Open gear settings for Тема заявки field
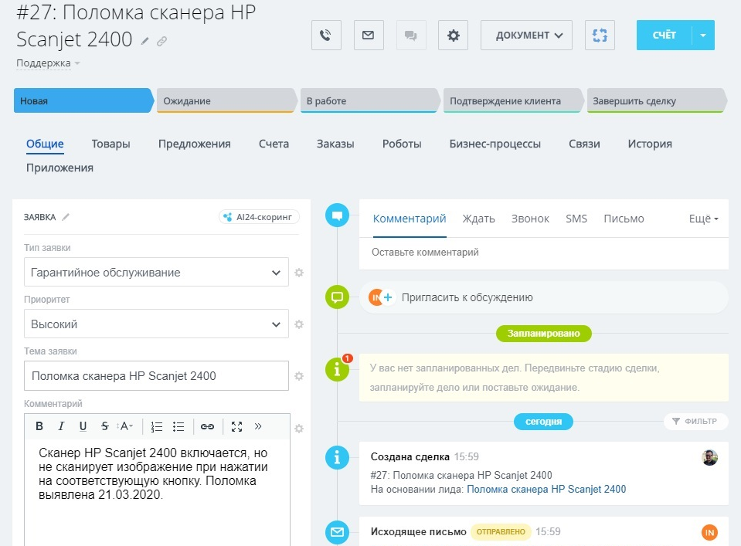741x546 pixels. [299, 376]
